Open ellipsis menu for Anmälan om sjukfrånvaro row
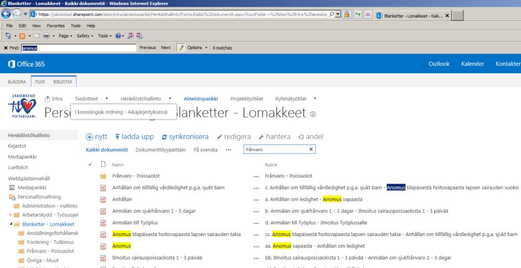The height and width of the screenshot is (268, 521). (x=256, y=211)
